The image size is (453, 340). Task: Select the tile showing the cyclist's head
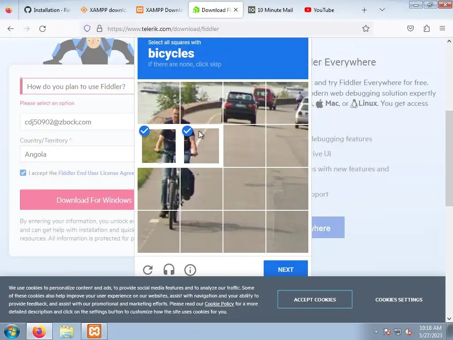159,103
